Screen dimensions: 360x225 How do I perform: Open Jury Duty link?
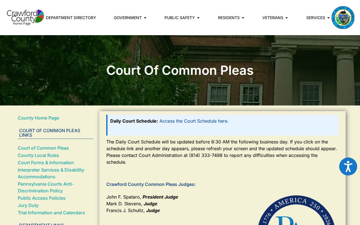tap(28, 205)
